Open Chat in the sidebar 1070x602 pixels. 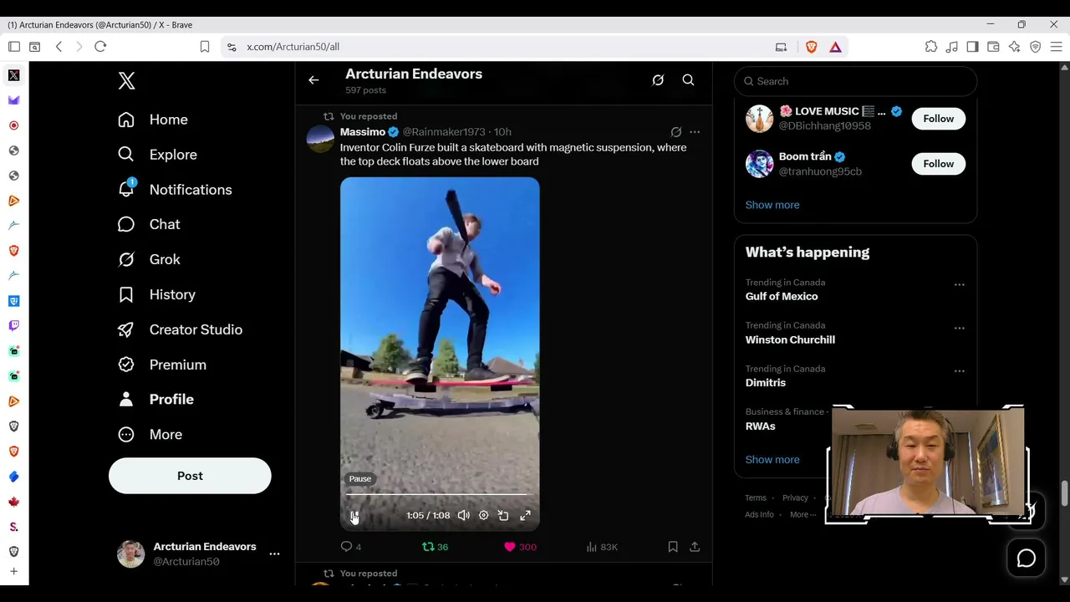(x=150, y=224)
